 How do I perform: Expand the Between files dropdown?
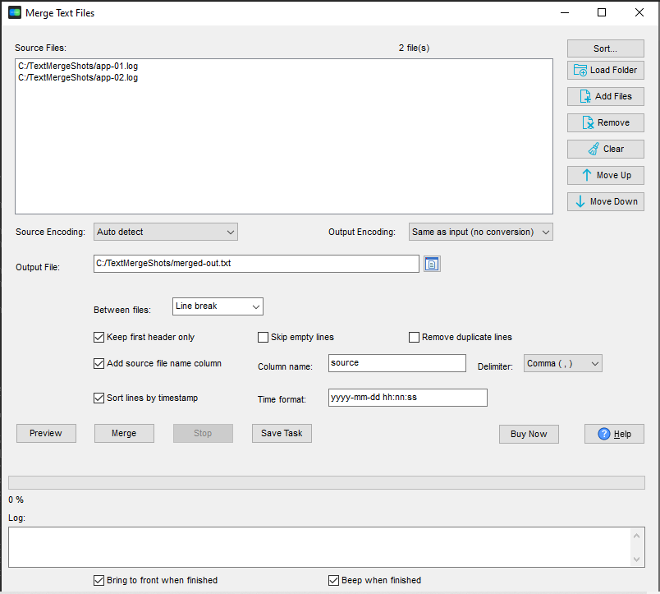click(218, 306)
